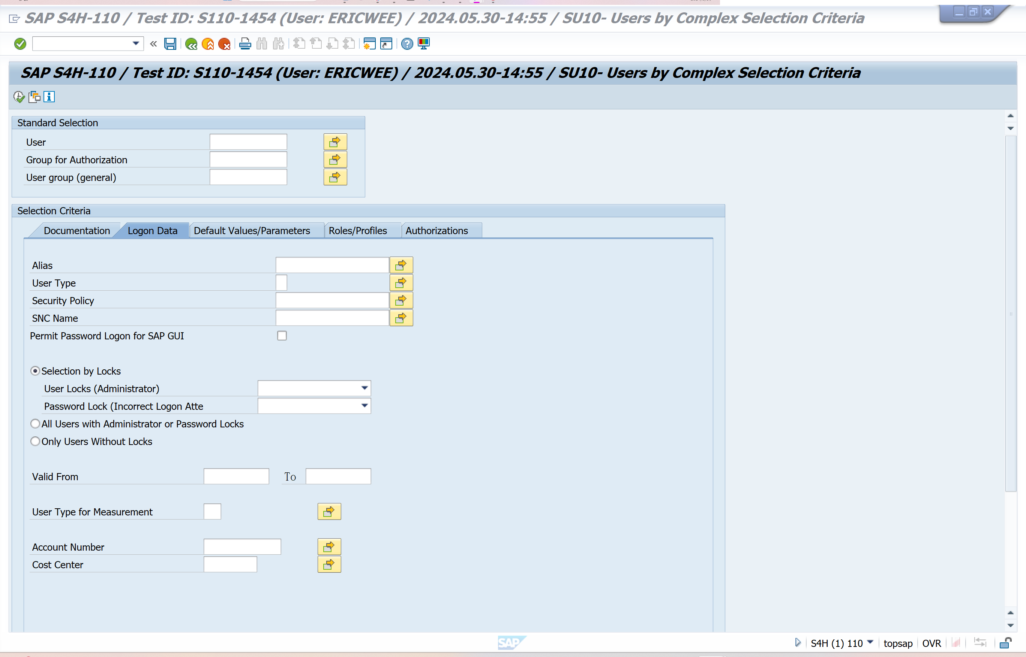Select All Users with Administrator or Password Locks
1026x657 pixels.
click(x=35, y=424)
